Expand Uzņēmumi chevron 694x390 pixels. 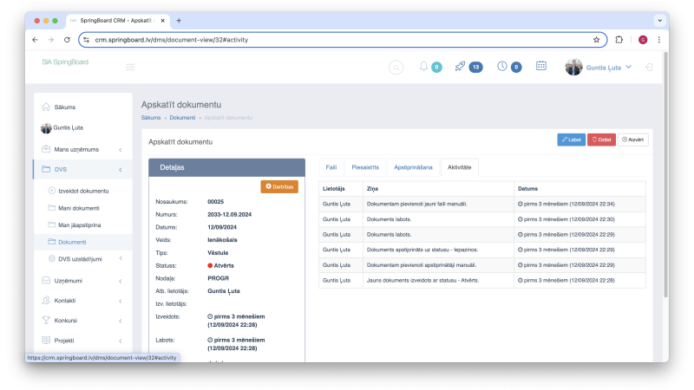point(121,281)
